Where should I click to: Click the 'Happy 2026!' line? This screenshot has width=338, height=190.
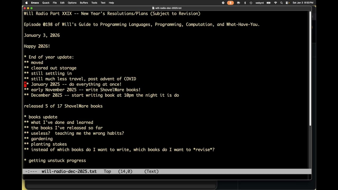click(37, 46)
